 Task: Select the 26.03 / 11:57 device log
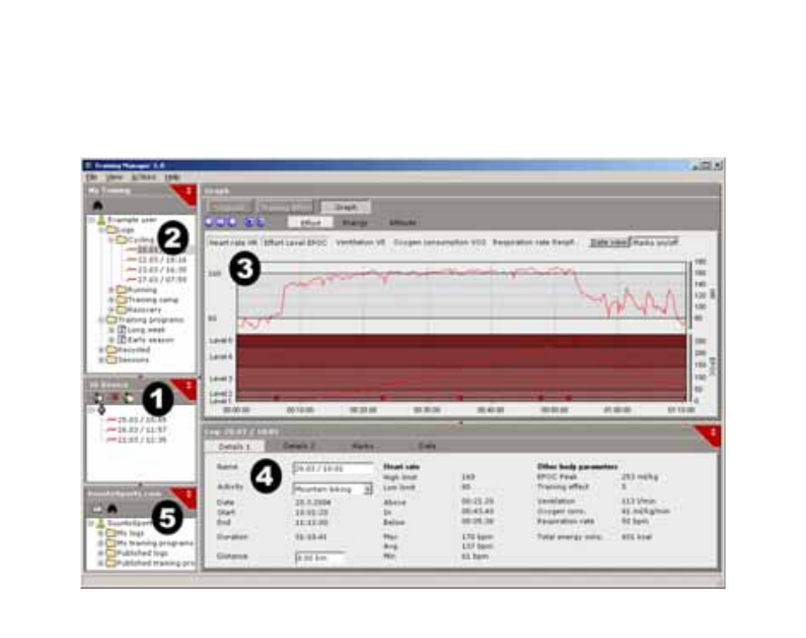click(136, 430)
